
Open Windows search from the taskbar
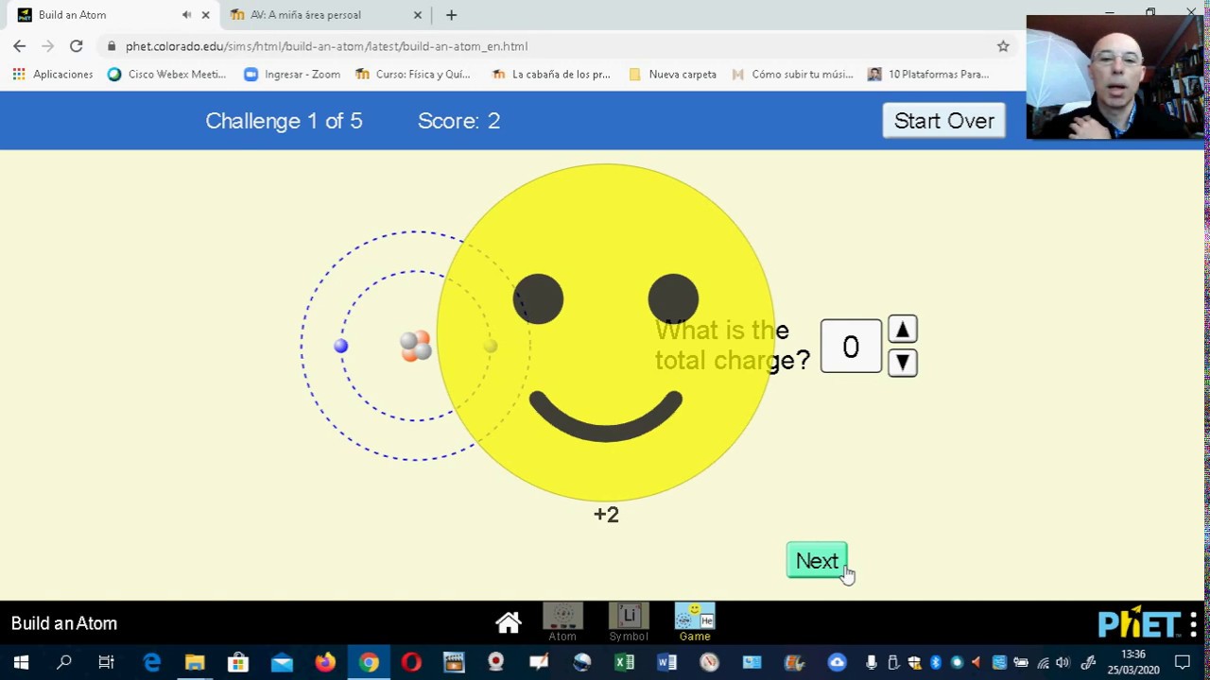tap(64, 663)
